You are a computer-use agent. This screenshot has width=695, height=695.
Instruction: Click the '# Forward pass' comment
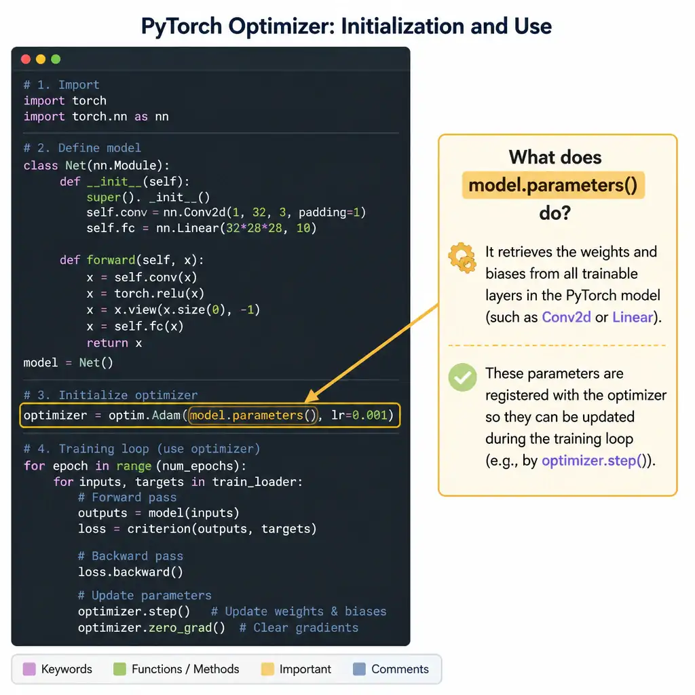(x=127, y=497)
